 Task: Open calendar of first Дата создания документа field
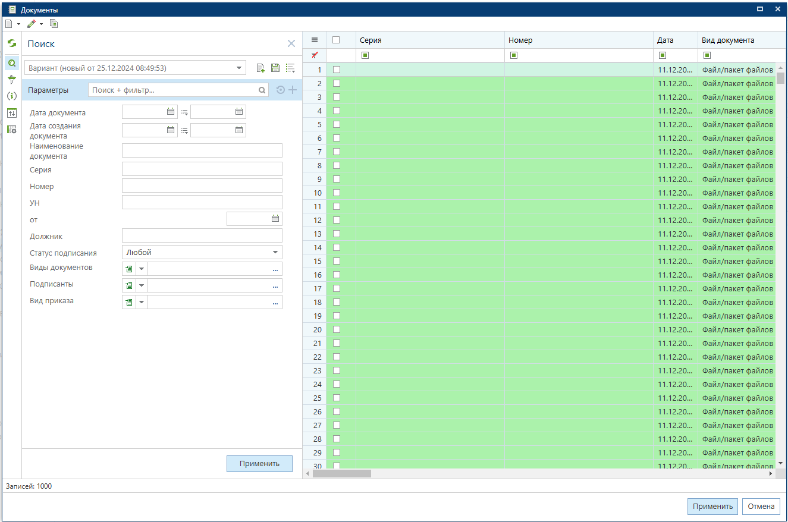click(171, 130)
